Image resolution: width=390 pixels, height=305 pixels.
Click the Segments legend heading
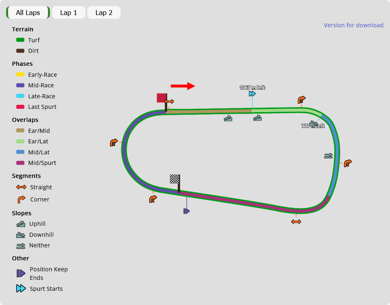[26, 176]
